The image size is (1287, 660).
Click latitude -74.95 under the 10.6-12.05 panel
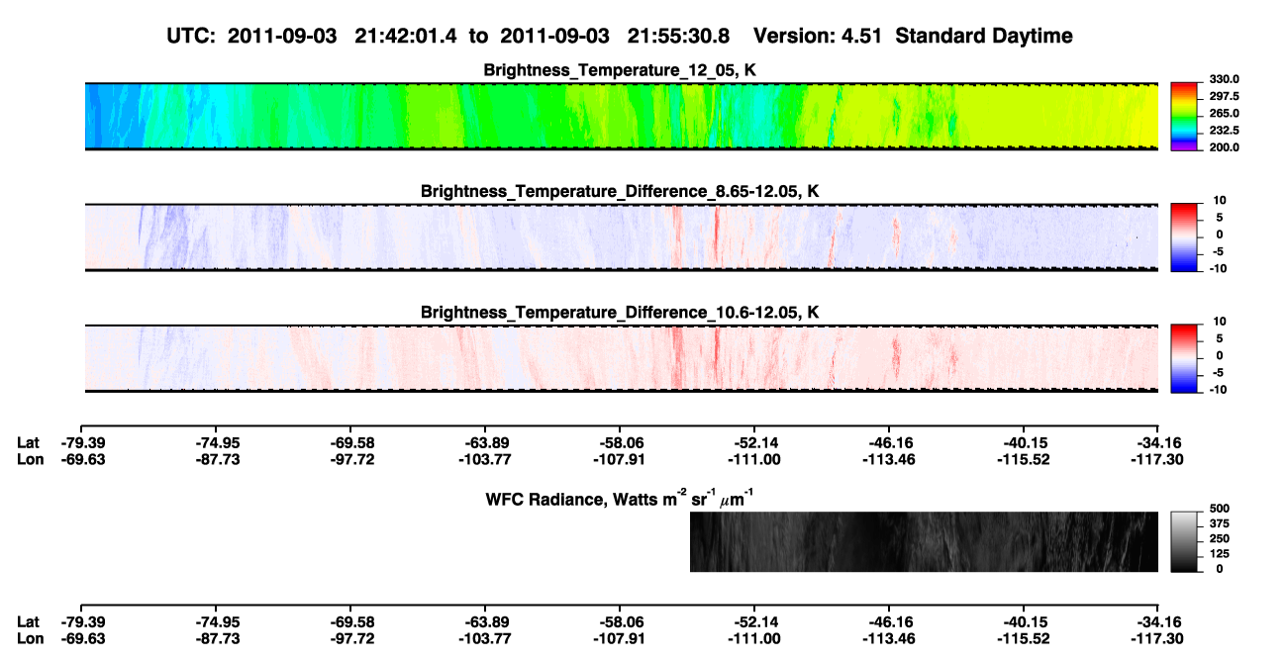click(x=217, y=442)
